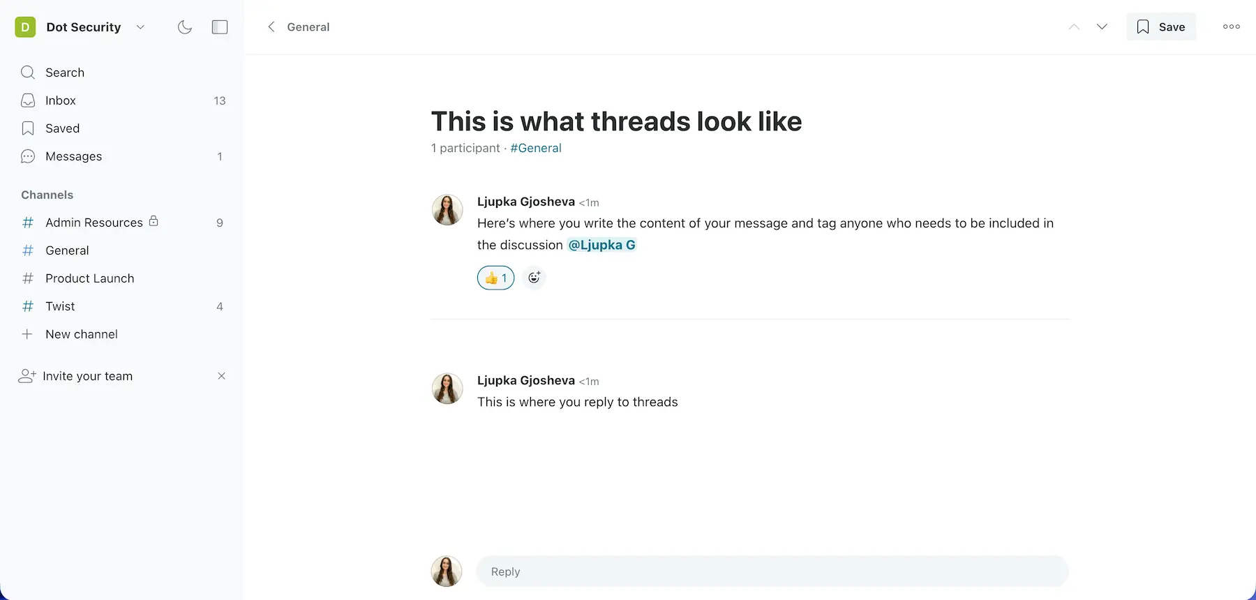Open the #General channel link under title
Image resolution: width=1256 pixels, height=600 pixels.
[x=536, y=148]
